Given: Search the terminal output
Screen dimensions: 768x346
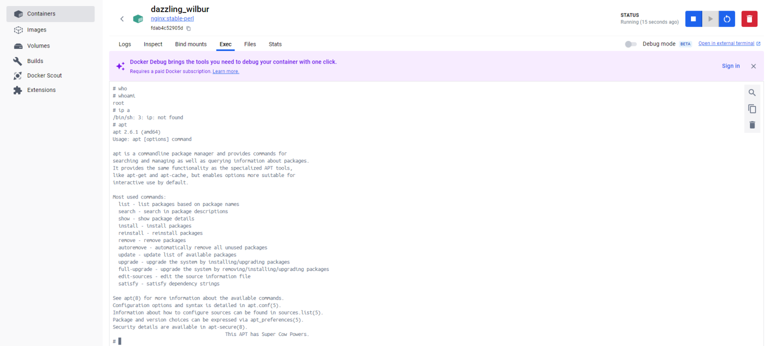Looking at the screenshot, I should tap(752, 92).
